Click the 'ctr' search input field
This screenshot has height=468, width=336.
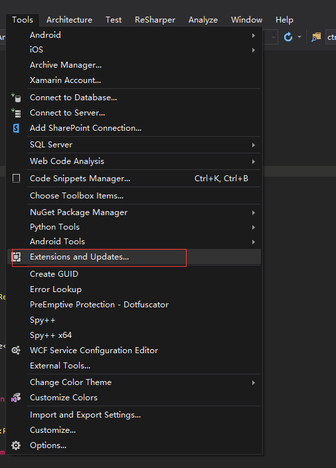pos(331,37)
